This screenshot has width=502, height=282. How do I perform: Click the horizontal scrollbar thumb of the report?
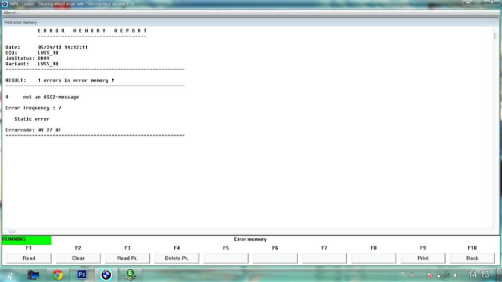[x=12, y=231]
